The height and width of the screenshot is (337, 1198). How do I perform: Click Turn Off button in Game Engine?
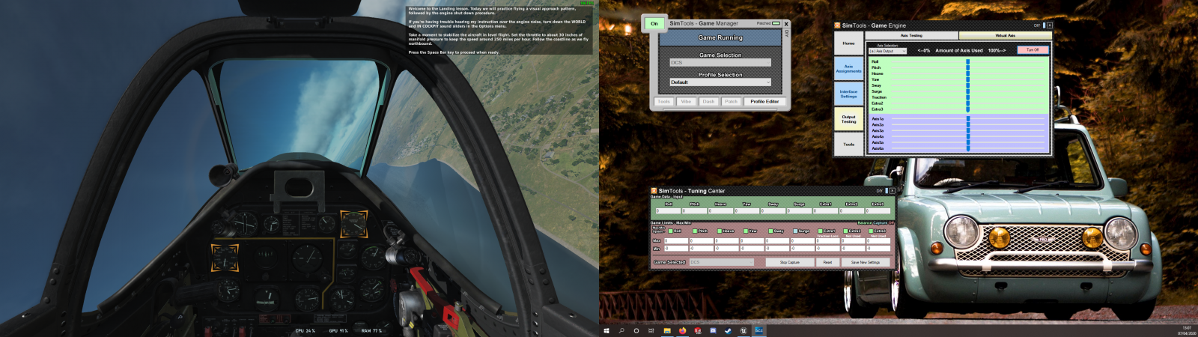(x=1033, y=49)
